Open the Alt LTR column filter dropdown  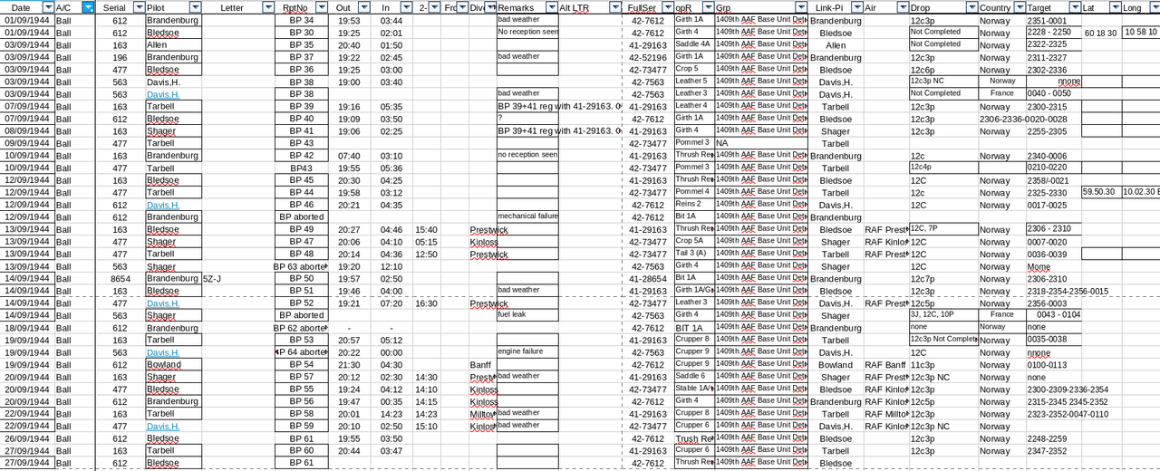click(614, 7)
